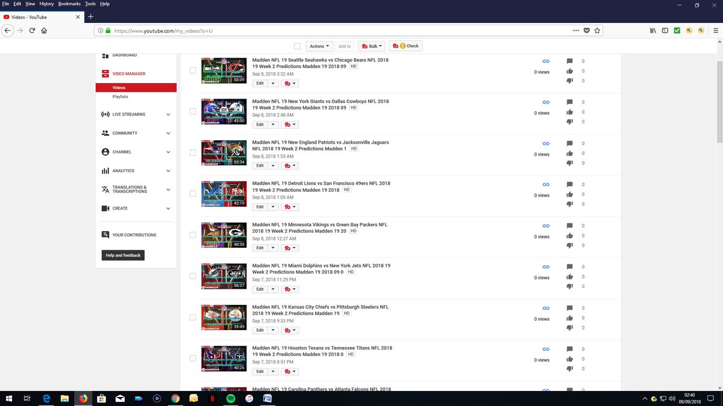The height and width of the screenshot is (406, 723).
Task: Open the Minnesota Vikings vs Green Bay Packers title
Action: coord(320,228)
